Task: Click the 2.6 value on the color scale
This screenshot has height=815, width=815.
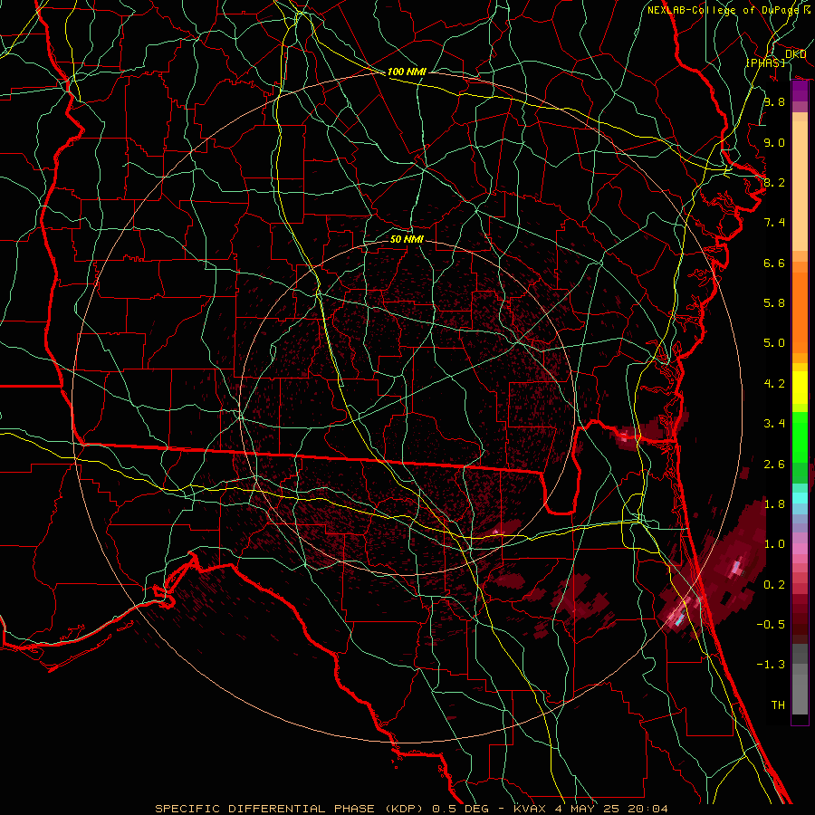Action: point(774,465)
